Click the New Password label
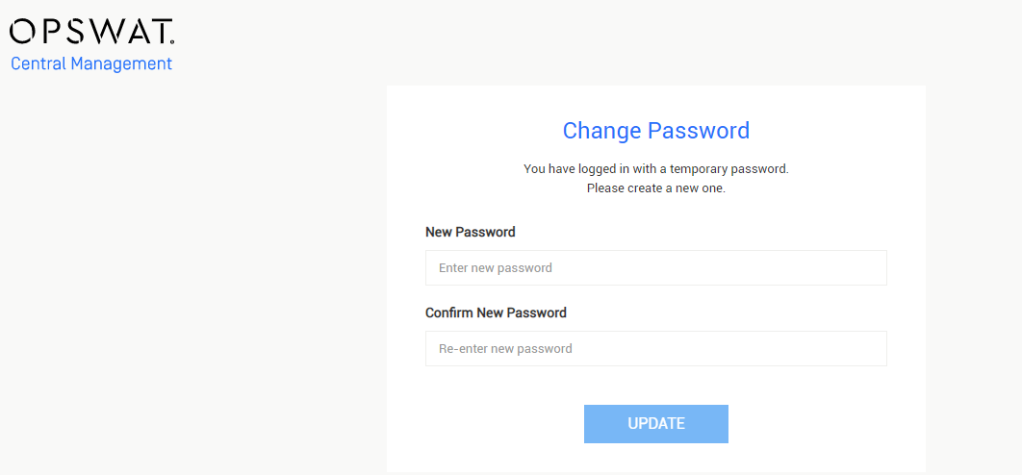 [470, 232]
